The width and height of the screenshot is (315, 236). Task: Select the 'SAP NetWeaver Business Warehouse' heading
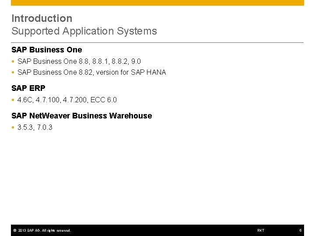click(x=82, y=116)
